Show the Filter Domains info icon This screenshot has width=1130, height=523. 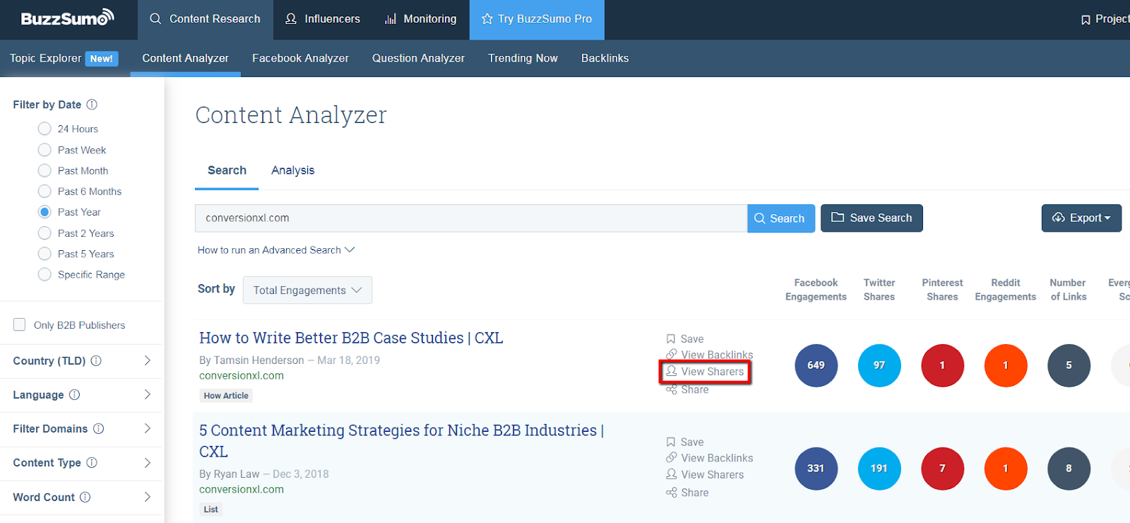click(98, 428)
